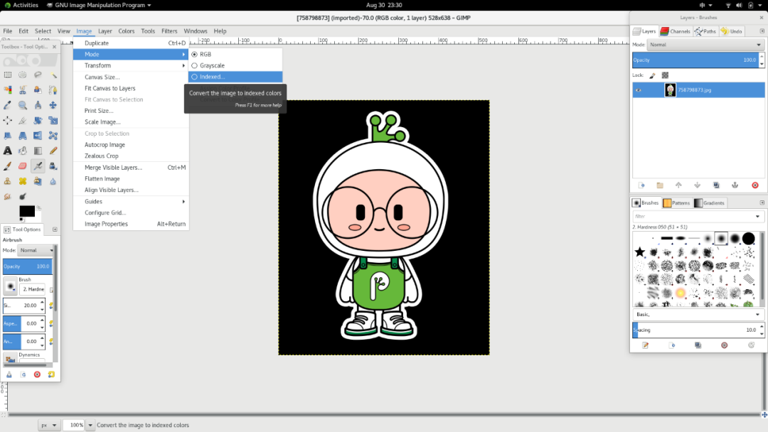Select the Heal tool
This screenshot has width=768, height=432.
click(23, 181)
